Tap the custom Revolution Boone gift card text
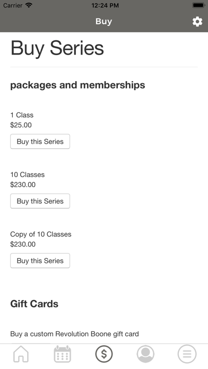This screenshot has width=208, height=369. click(74, 334)
